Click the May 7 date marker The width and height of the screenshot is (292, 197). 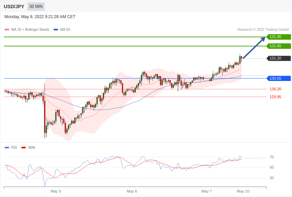pyautogui.click(x=206, y=191)
